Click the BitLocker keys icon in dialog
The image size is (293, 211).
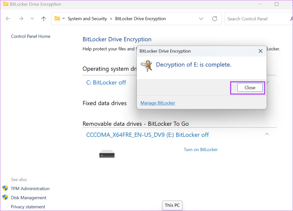pyautogui.click(x=146, y=66)
